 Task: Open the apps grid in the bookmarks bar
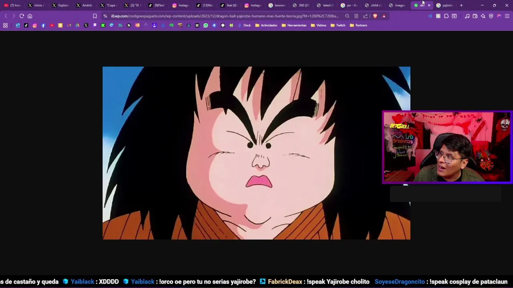pyautogui.click(x=5, y=25)
